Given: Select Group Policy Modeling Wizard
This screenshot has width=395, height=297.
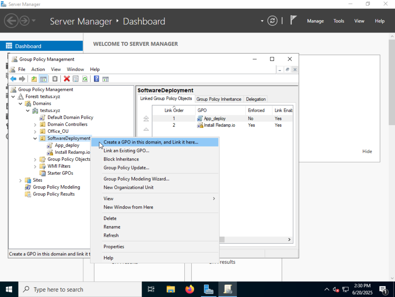Looking at the screenshot, I should coord(155,179).
